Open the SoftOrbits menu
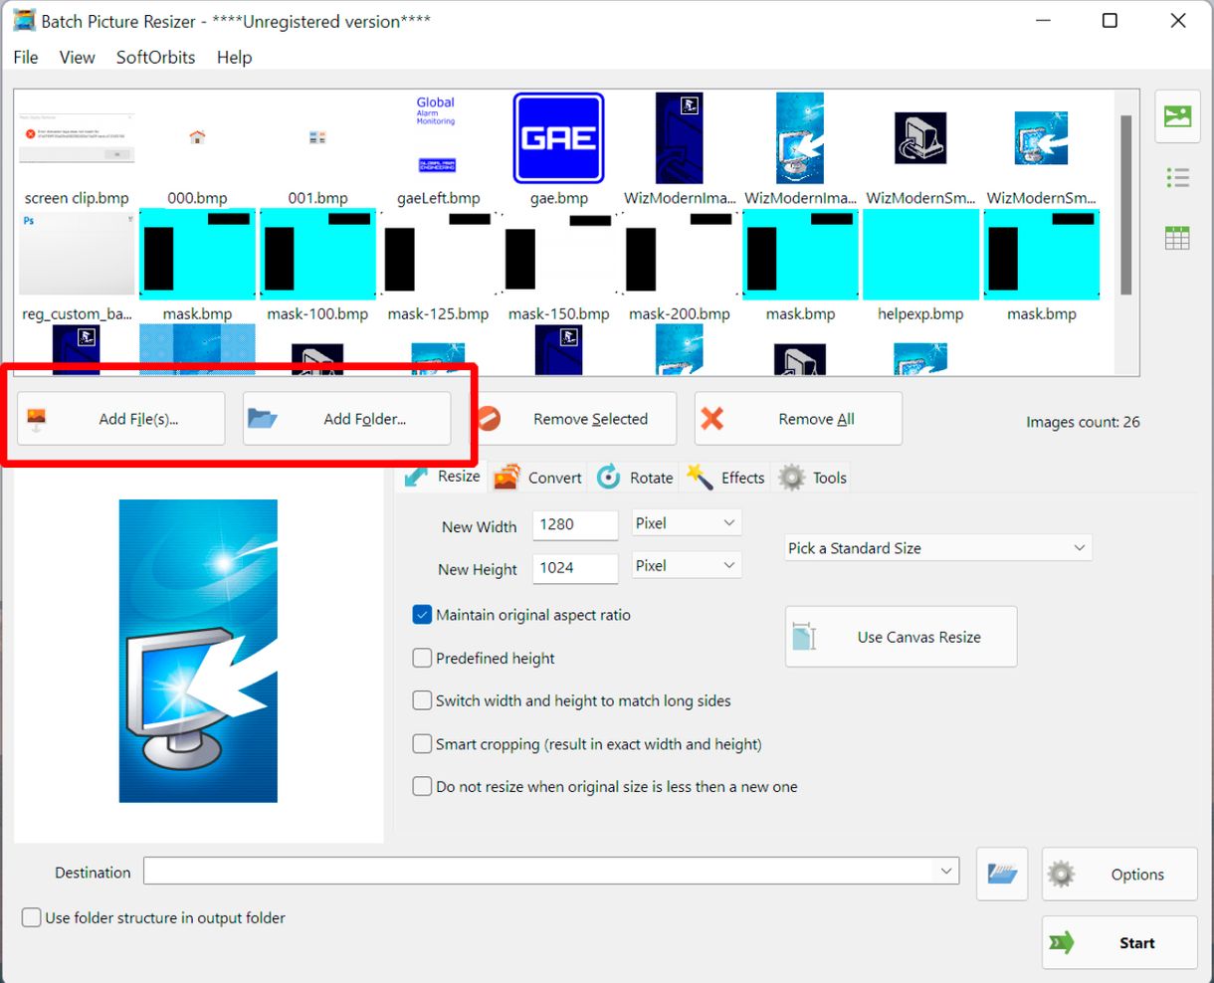The width and height of the screenshot is (1214, 983). point(155,57)
